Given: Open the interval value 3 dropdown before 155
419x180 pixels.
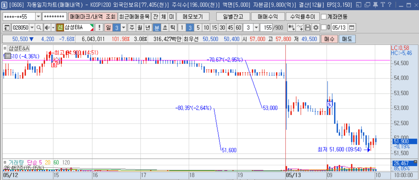Looking at the screenshot, I should 256,28.
